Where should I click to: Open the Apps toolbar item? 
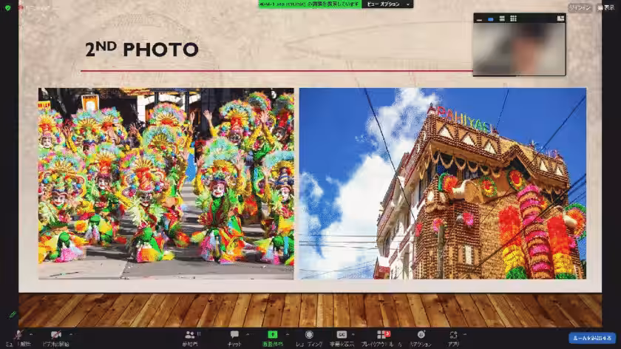coord(453,336)
